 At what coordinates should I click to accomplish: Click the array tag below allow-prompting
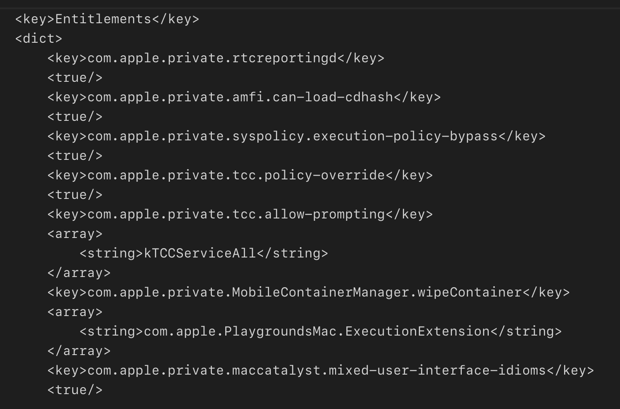click(75, 234)
